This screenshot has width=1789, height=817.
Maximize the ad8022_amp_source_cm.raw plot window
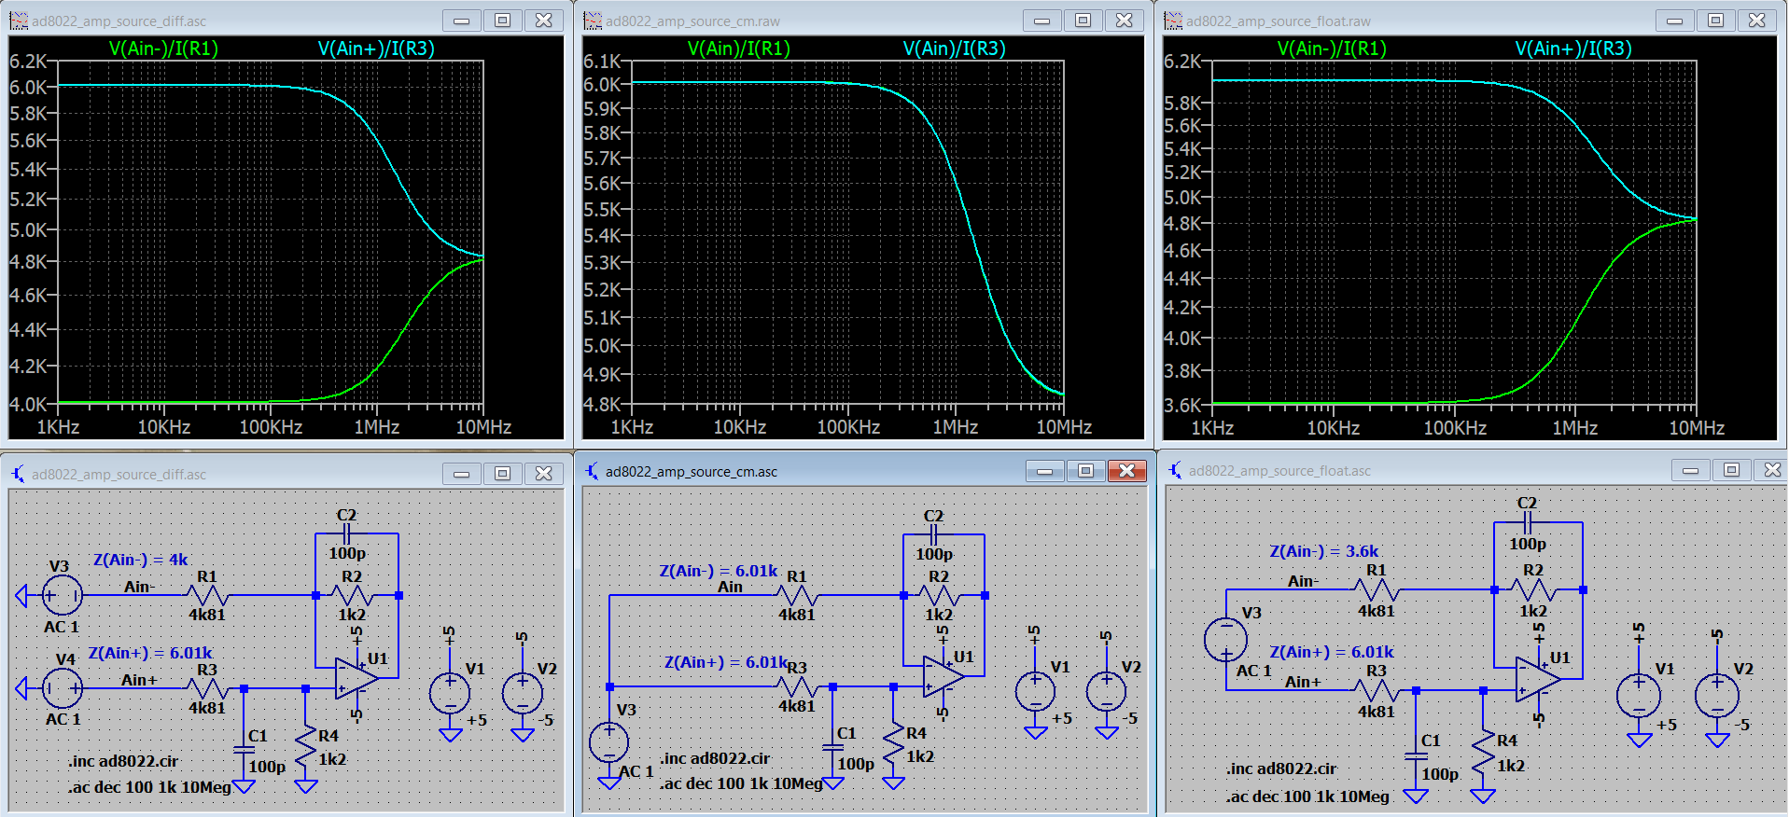[x=1083, y=21]
